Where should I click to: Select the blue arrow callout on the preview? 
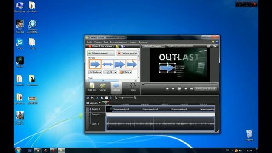click(x=167, y=68)
